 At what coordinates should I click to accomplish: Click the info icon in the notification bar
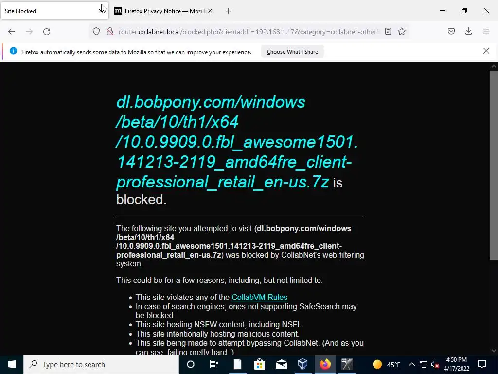click(x=13, y=51)
